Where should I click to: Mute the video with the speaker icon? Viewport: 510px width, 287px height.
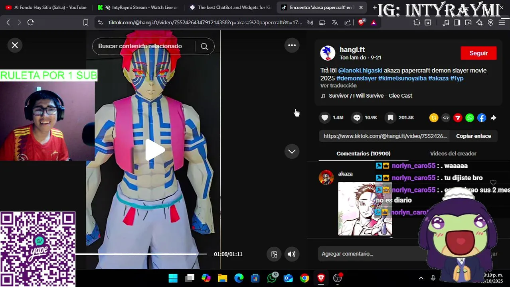[292, 254]
